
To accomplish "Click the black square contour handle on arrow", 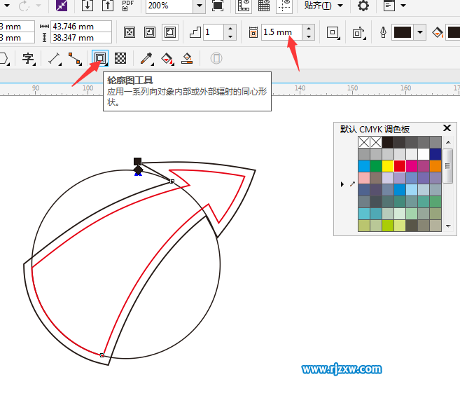I will (x=138, y=161).
